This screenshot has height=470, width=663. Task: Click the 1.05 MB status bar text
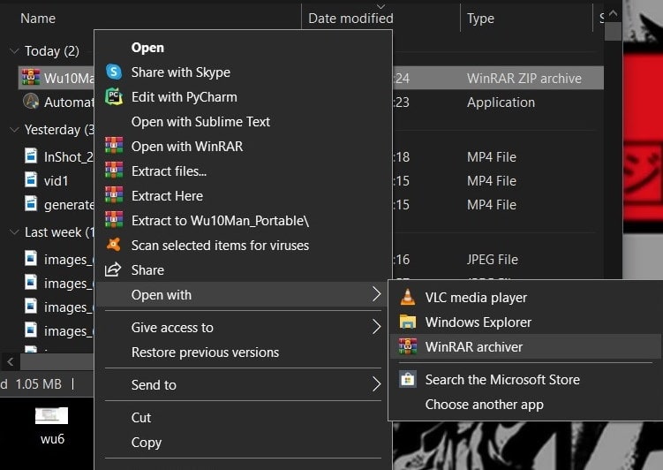click(39, 383)
